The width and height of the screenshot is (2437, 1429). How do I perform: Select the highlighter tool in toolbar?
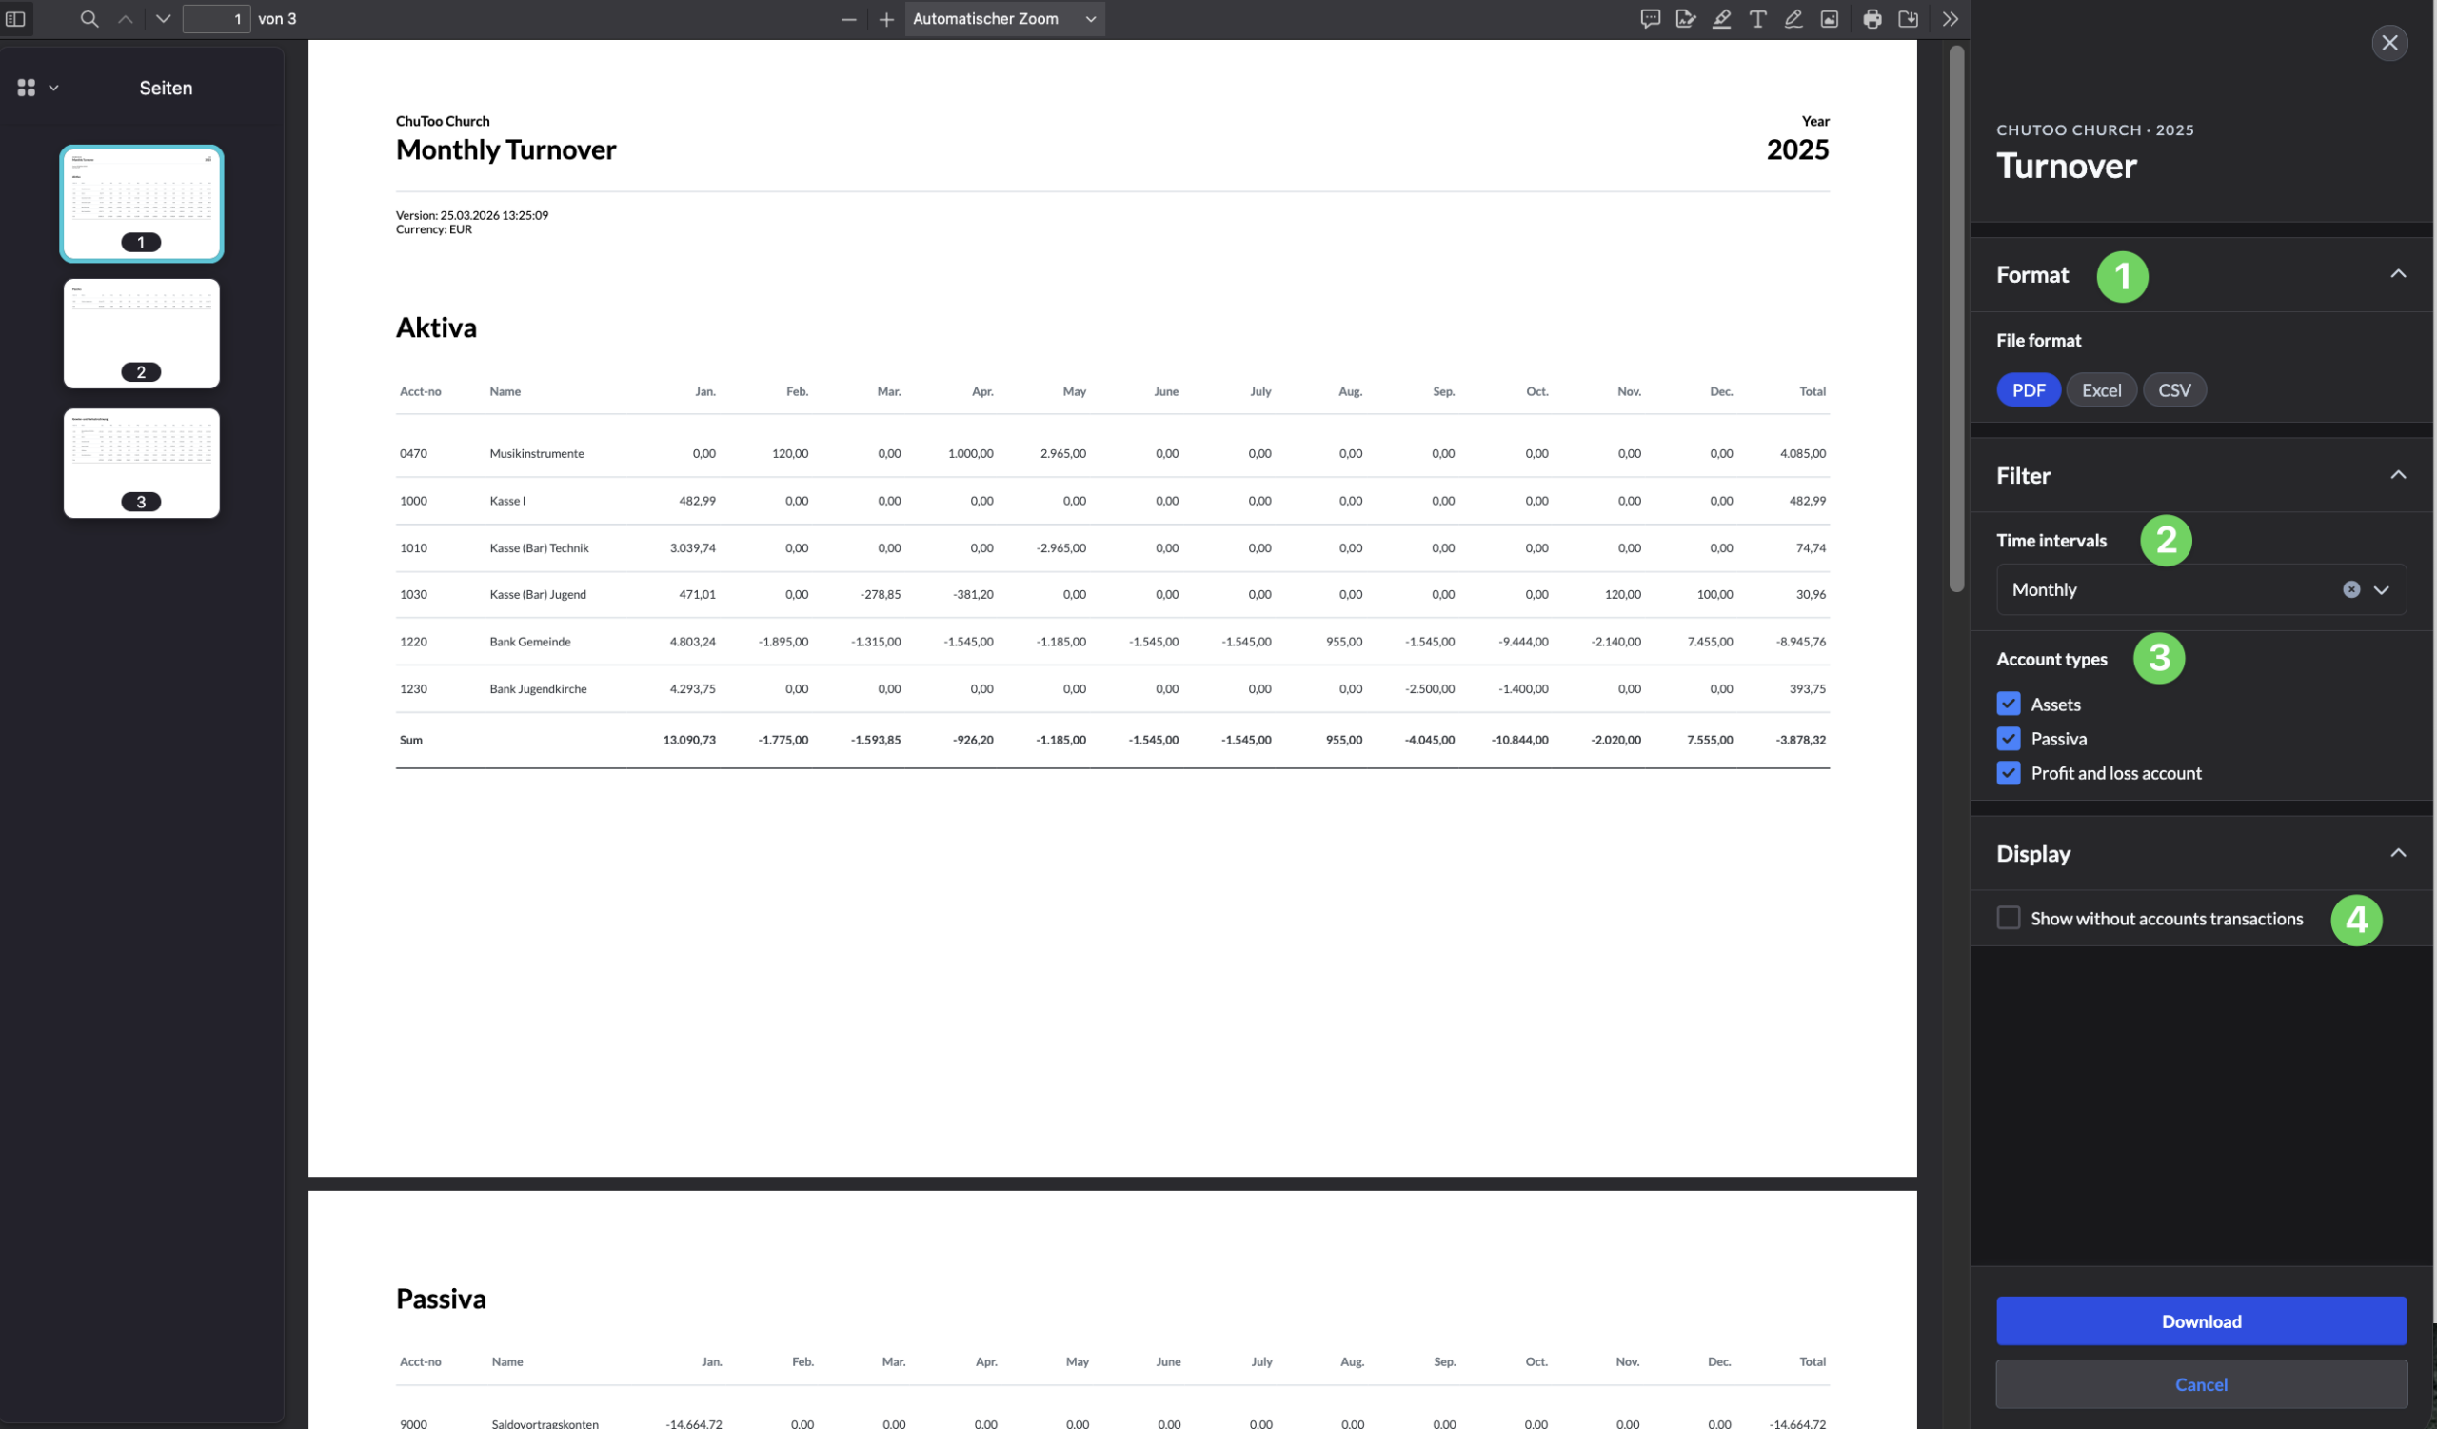(1721, 18)
